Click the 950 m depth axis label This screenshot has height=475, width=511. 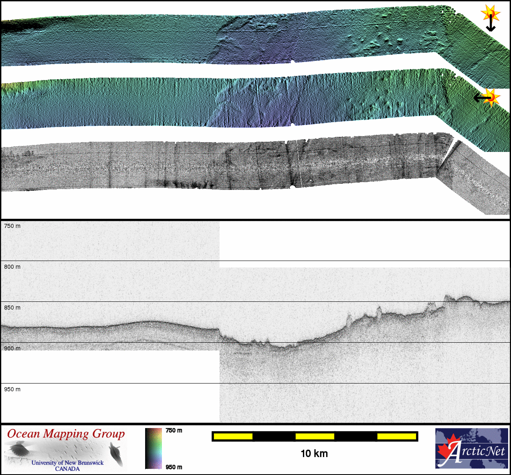click(12, 389)
